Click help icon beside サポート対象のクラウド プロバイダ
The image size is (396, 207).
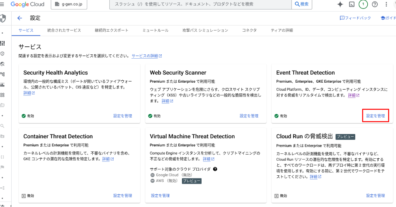(215, 169)
